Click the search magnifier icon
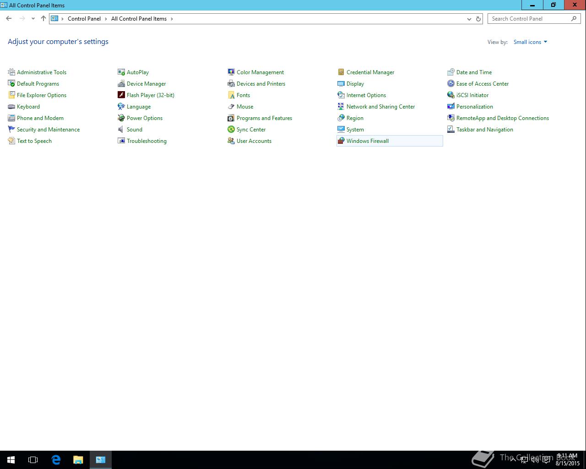Screen dimensions: 586x469 574,19
